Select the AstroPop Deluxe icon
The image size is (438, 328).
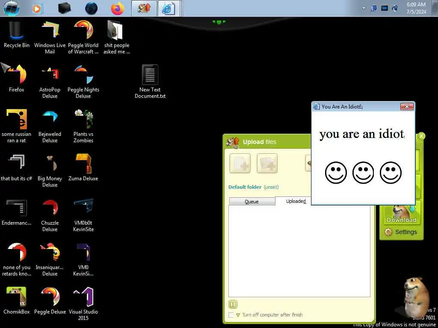point(50,82)
